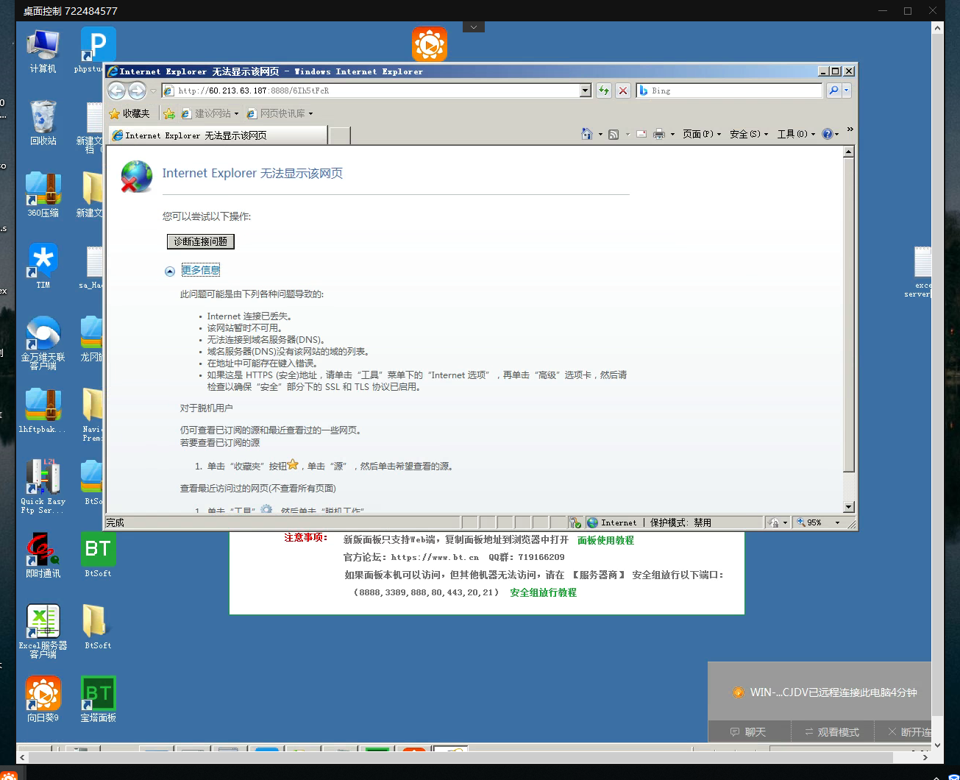Click the IE Forward navigation button
960x780 pixels.
137,91
